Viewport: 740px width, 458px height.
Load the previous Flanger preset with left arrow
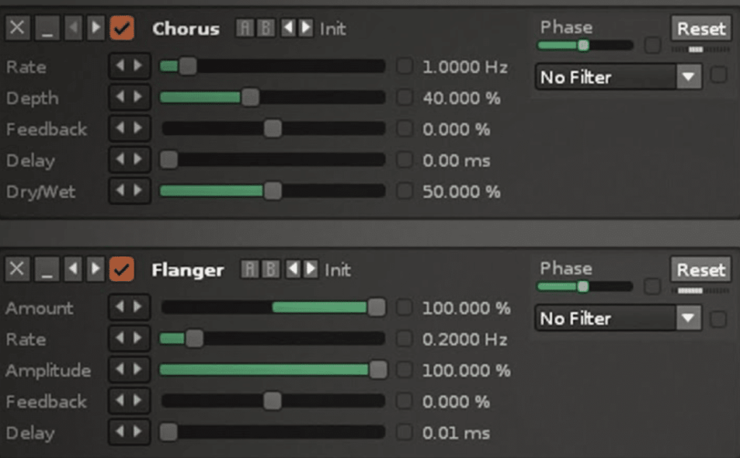(x=293, y=269)
